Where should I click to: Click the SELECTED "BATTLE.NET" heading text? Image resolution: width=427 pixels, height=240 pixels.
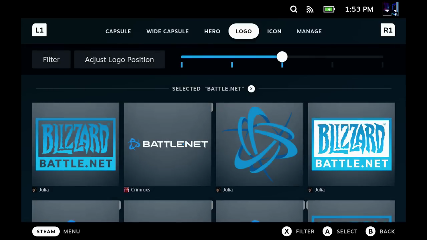click(x=208, y=89)
